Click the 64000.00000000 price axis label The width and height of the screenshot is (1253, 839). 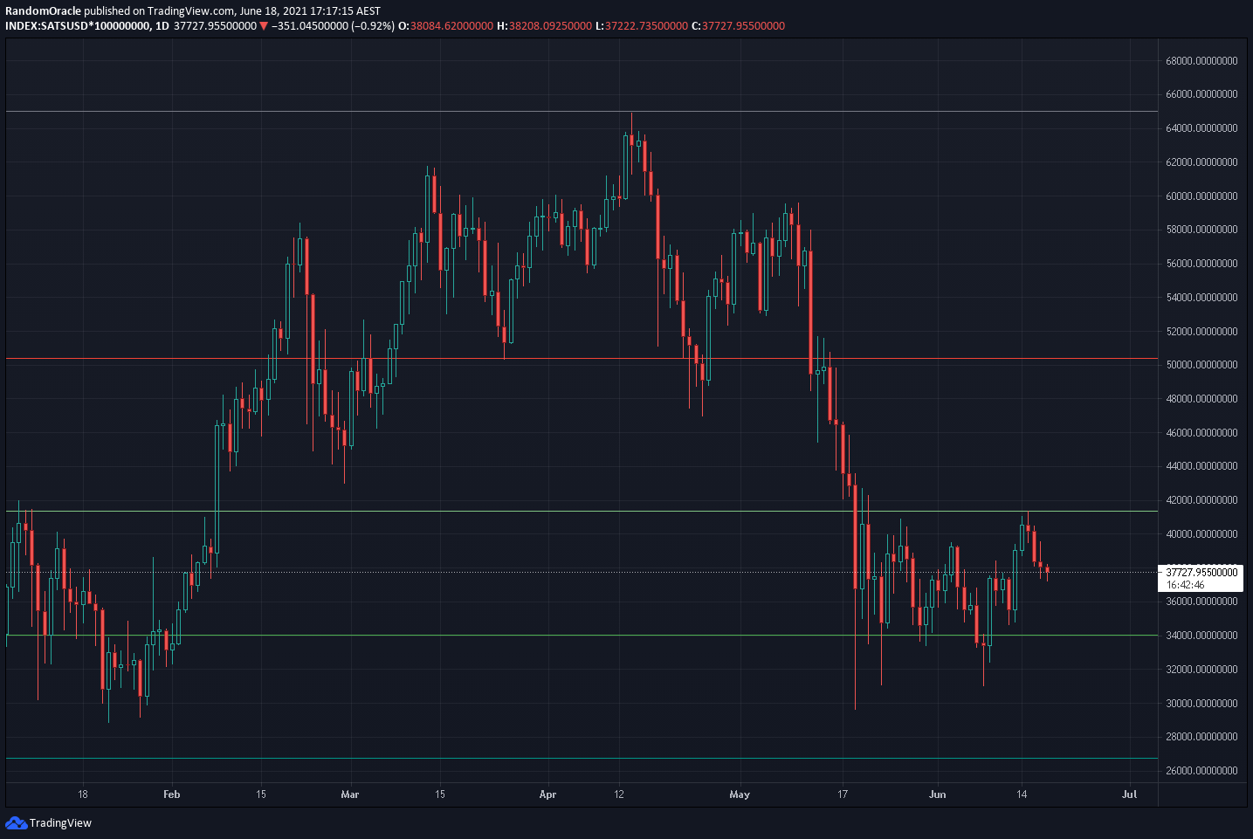tap(1201, 128)
